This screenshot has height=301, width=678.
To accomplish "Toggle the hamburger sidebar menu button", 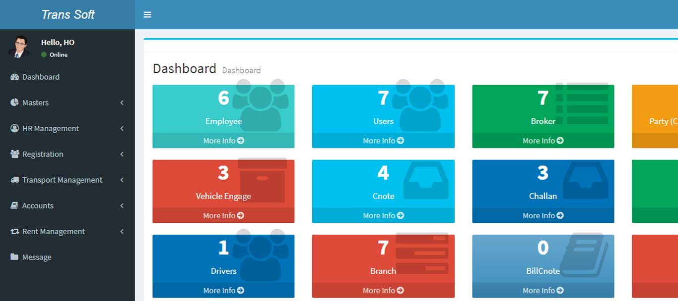I will pos(147,15).
